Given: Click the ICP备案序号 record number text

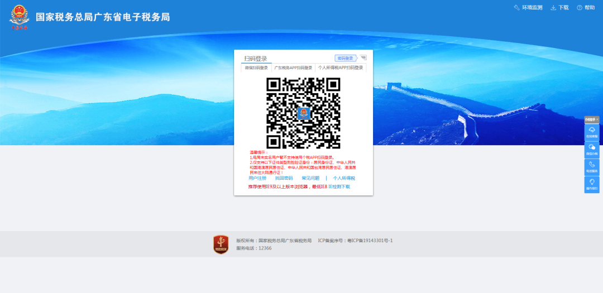Looking at the screenshot, I should [355, 241].
